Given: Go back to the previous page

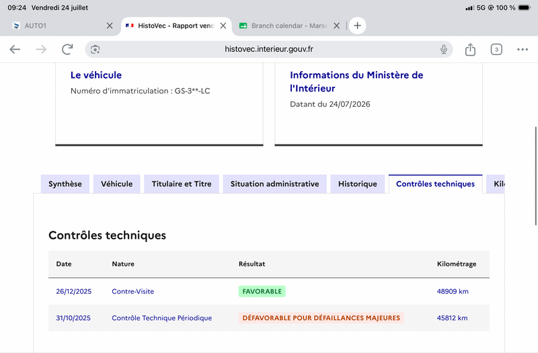Looking at the screenshot, I should click(x=15, y=49).
